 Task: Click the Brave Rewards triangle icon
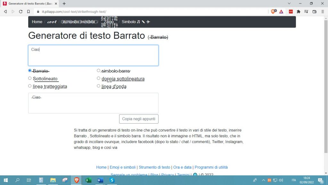click(281, 12)
